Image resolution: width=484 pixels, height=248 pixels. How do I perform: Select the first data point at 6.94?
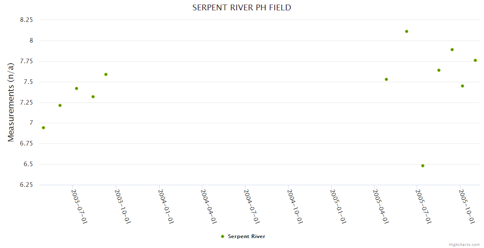[43, 128]
